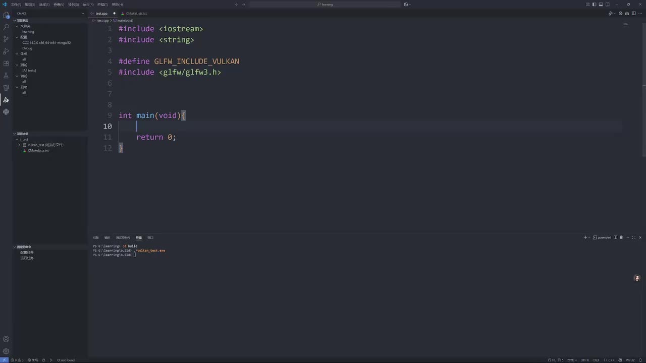
Task: Open the Source Control view
Action: pyautogui.click(x=6, y=39)
